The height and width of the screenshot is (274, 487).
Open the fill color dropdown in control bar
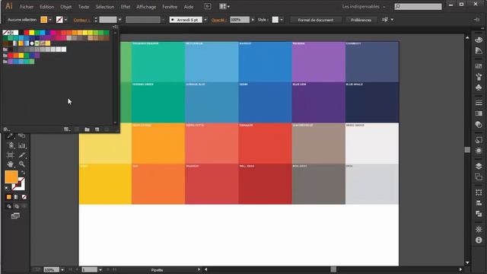point(50,20)
